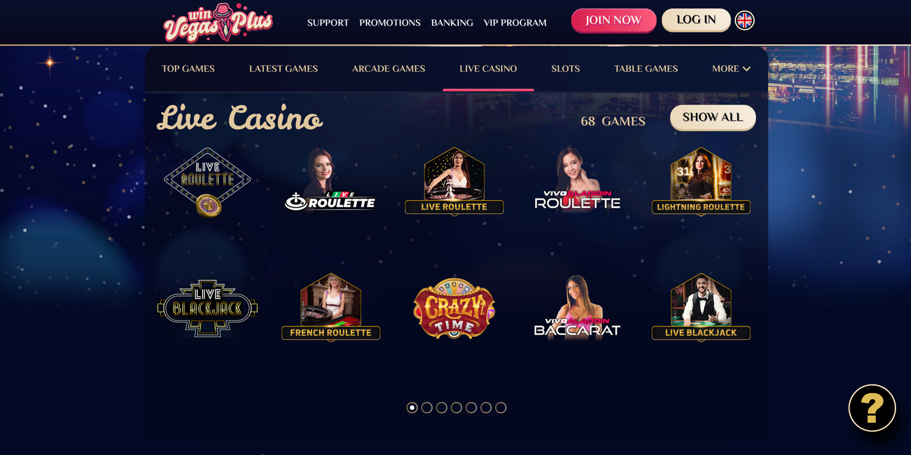
Task: Select the second carousel page dot
Action: tap(427, 407)
